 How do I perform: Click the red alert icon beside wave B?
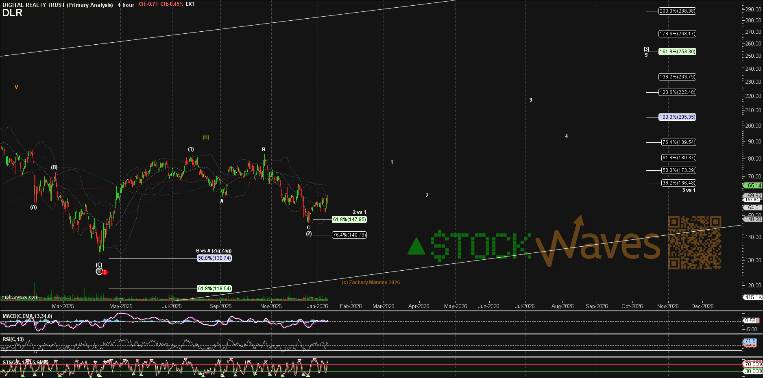click(105, 272)
